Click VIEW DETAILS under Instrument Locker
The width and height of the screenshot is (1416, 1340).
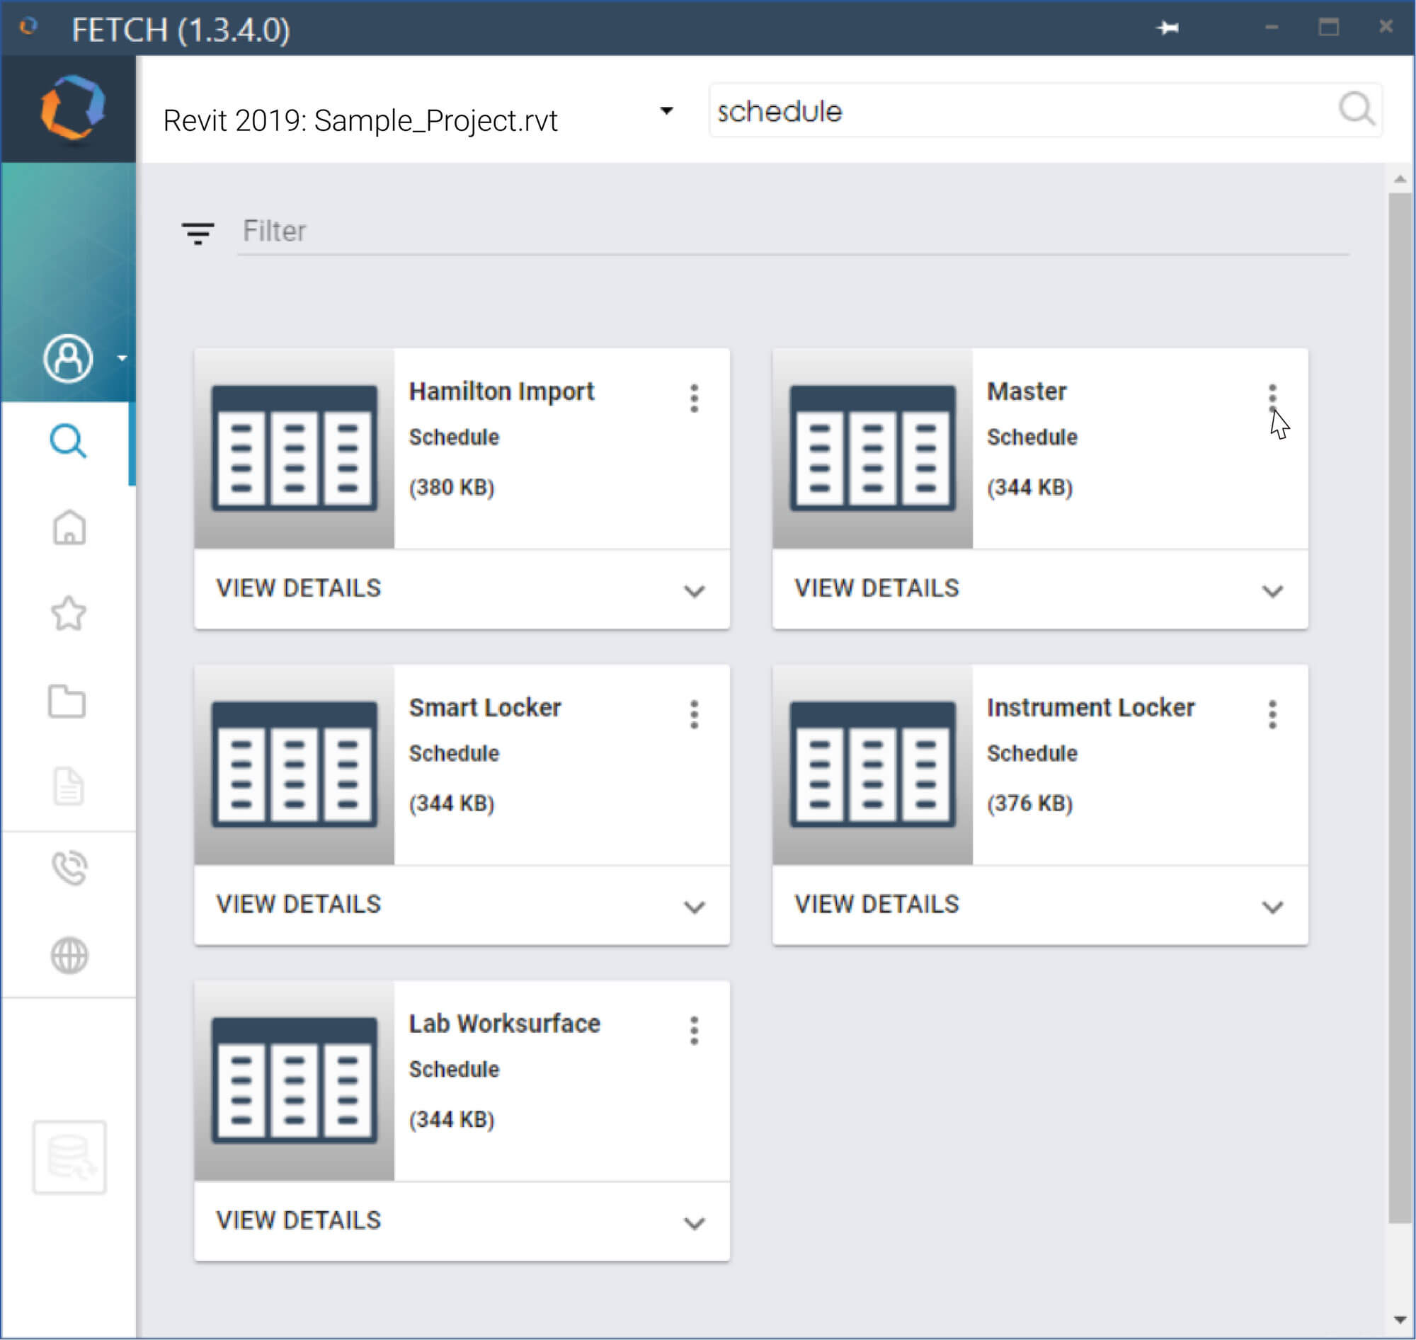[x=877, y=904]
